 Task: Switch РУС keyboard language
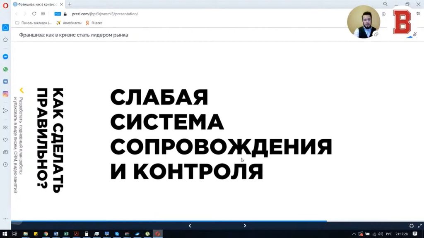pyautogui.click(x=389, y=234)
